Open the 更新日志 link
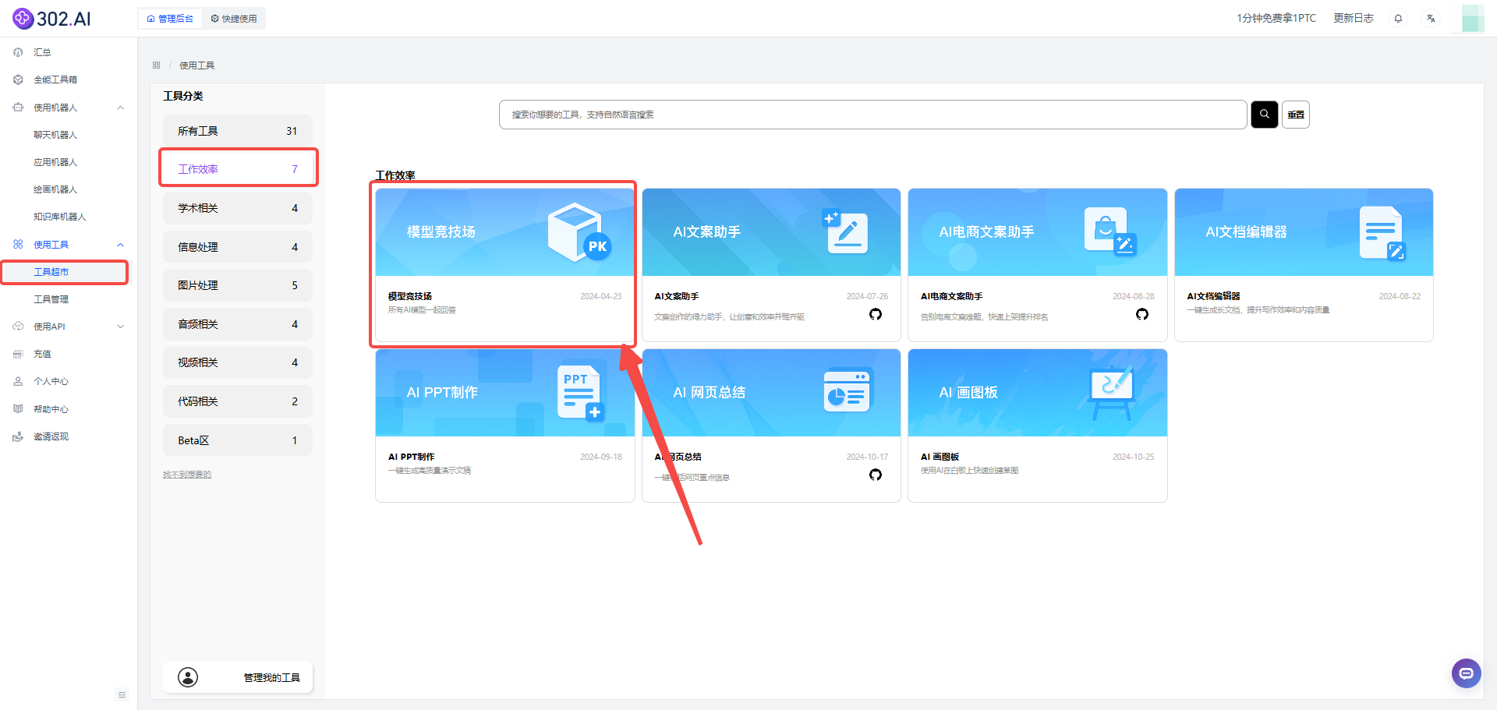Image resolution: width=1497 pixels, height=710 pixels. (x=1353, y=18)
